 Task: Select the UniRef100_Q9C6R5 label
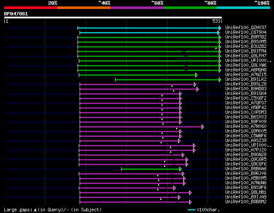tap(246, 160)
